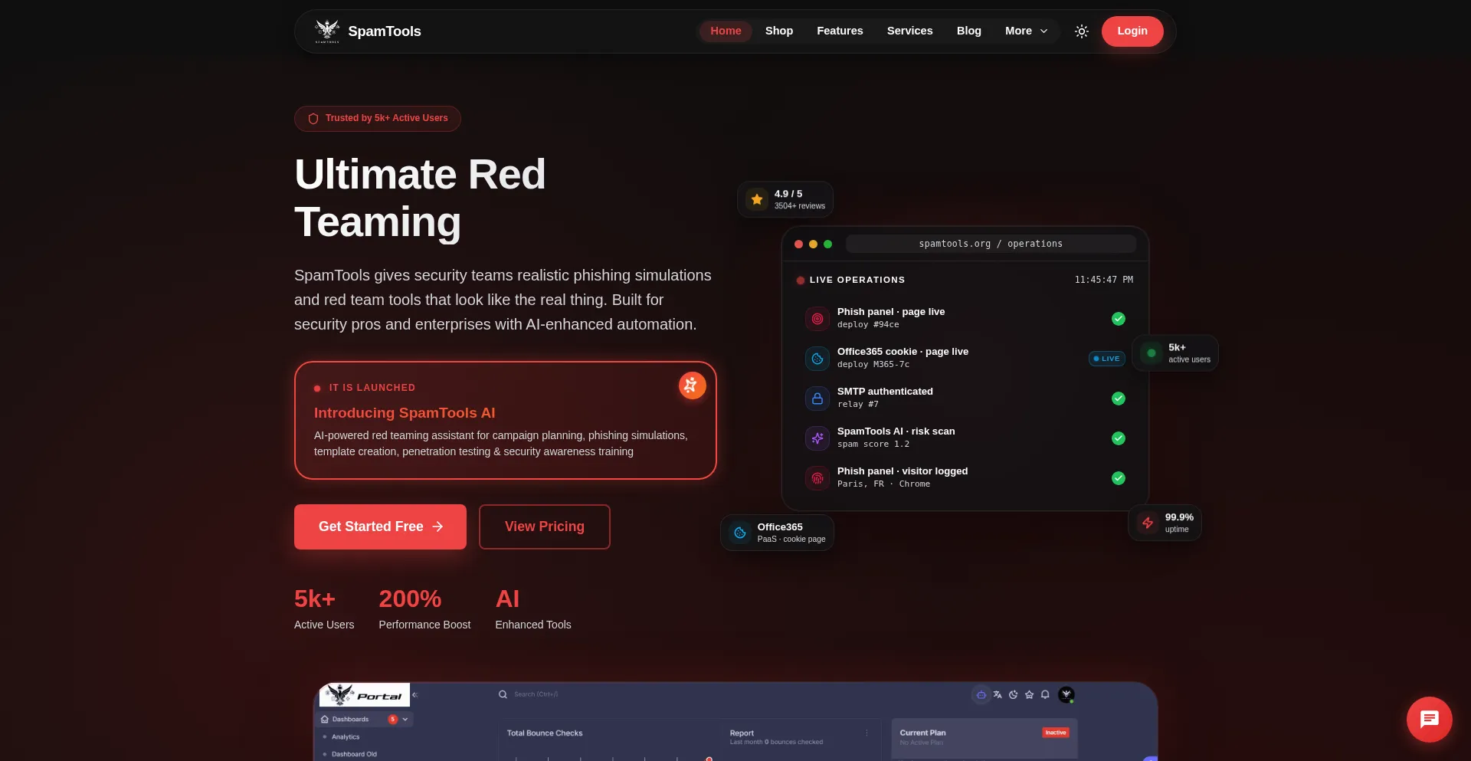Click the green check for SMTP authenticated
The width and height of the screenshot is (1471, 761).
(x=1119, y=398)
